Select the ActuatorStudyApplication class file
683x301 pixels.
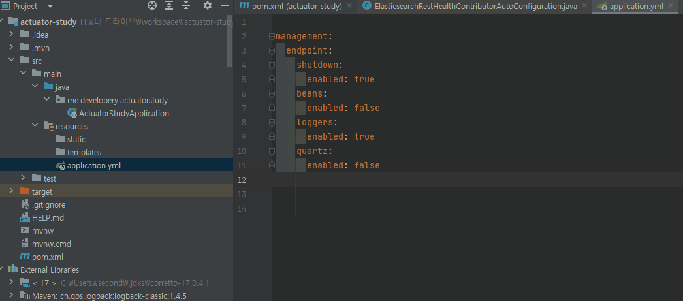pos(124,113)
